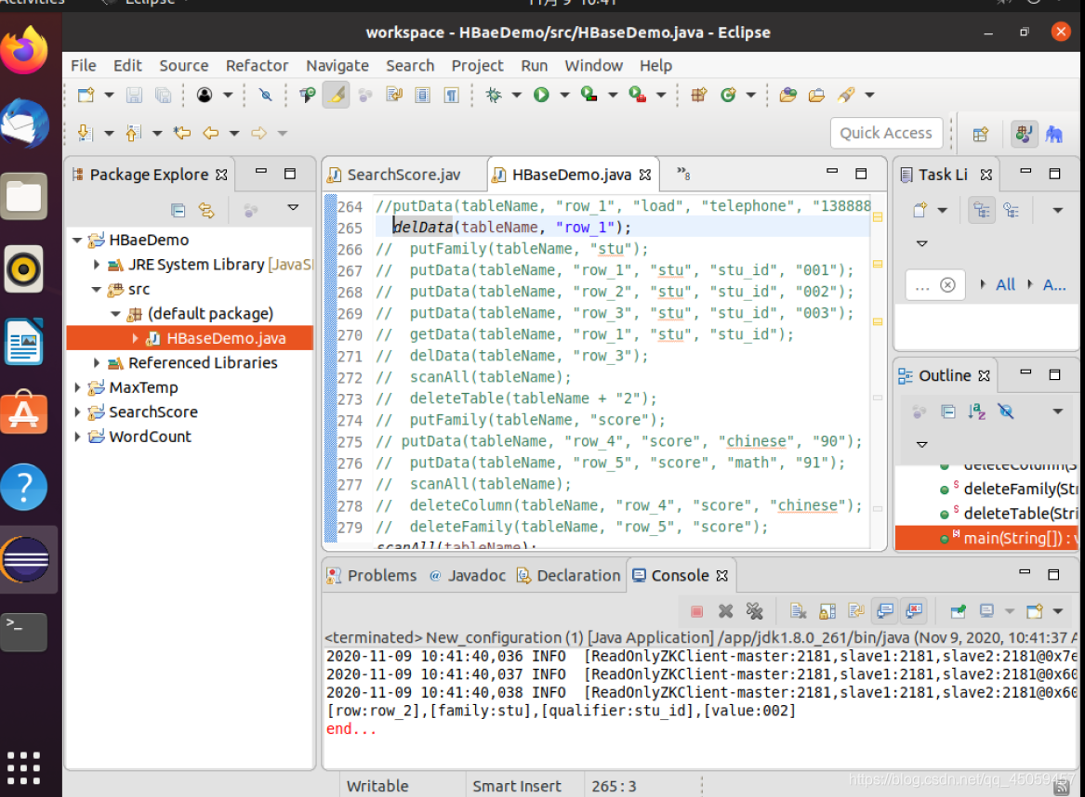Open the Project menu
The height and width of the screenshot is (797, 1085).
(478, 66)
